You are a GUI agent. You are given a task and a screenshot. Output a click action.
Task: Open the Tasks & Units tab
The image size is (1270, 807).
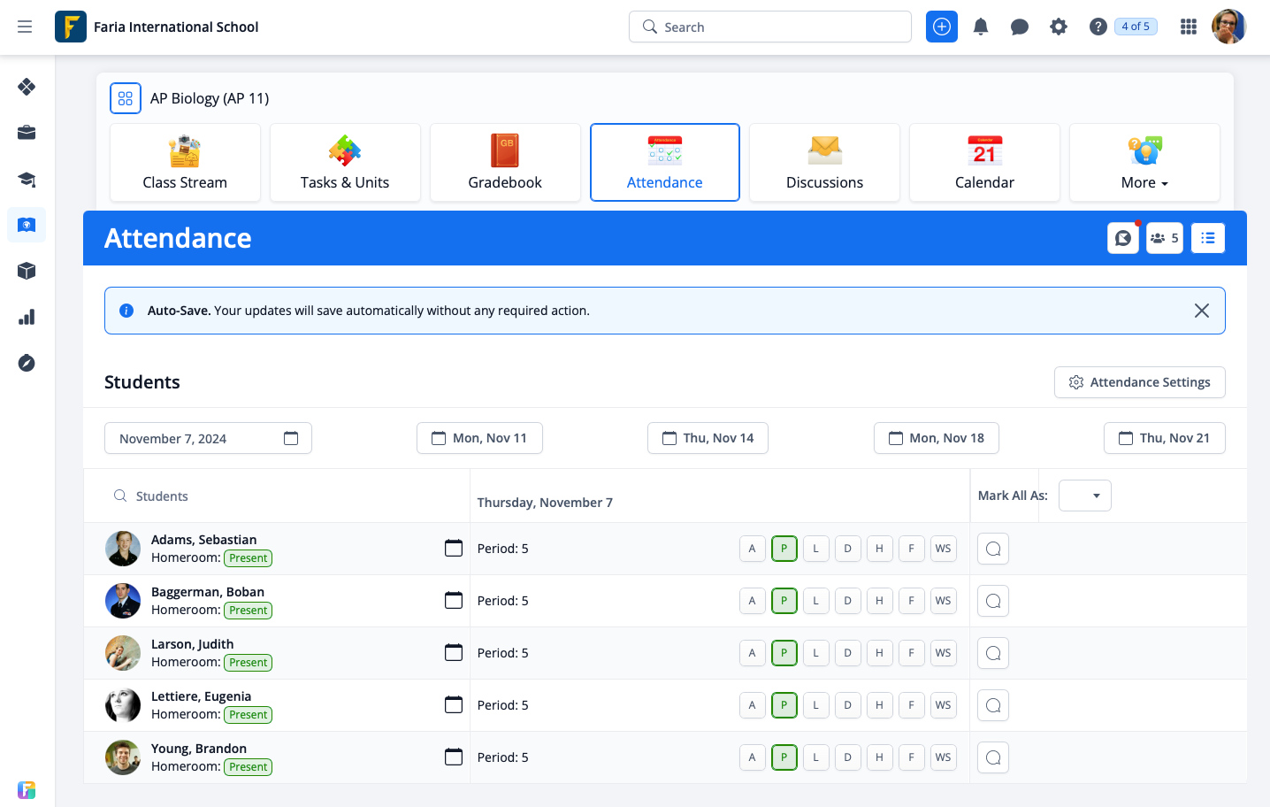click(x=345, y=163)
